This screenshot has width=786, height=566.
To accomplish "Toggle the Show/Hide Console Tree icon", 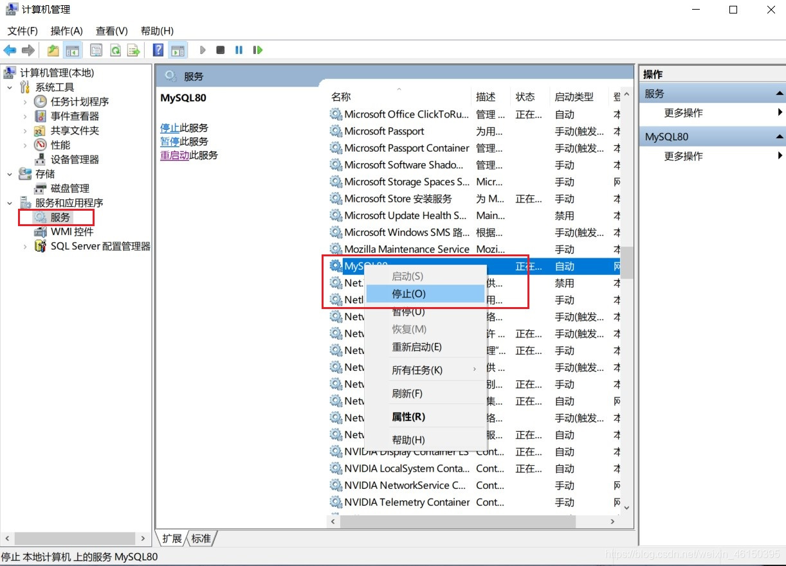I will click(73, 50).
